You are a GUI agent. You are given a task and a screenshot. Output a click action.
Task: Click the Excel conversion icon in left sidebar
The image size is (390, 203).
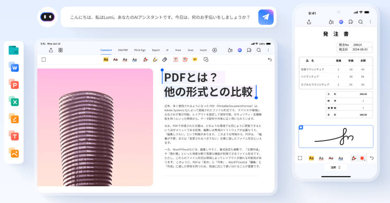(14, 101)
